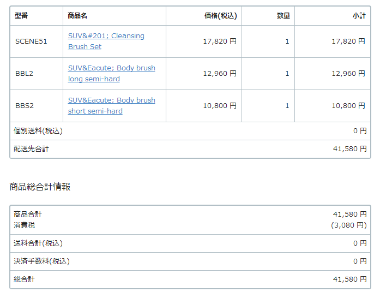Viewport: 380px width, 298px height.
Task: Click the 10,800 円 subtotal in the 小計 column
Action: click(348, 106)
